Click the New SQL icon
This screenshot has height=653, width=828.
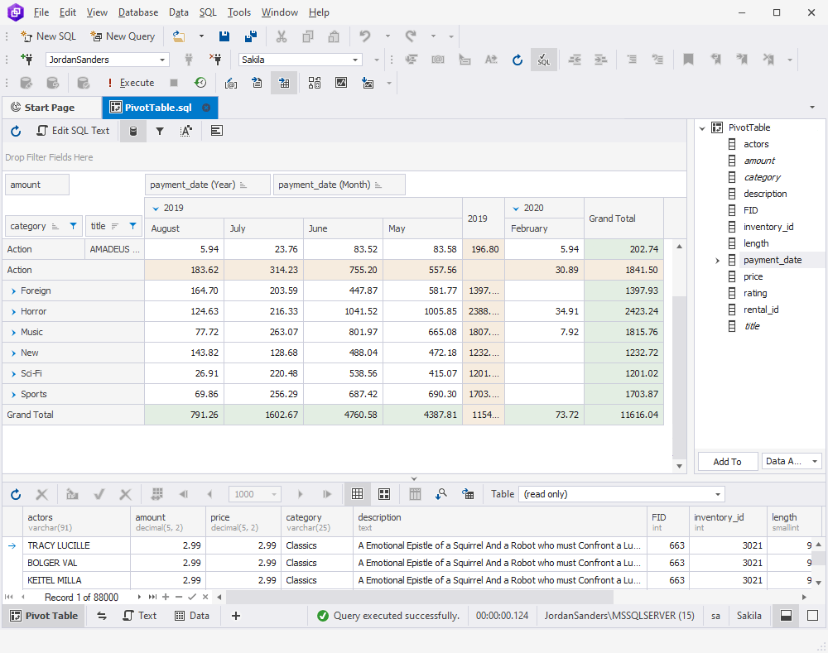click(x=26, y=36)
